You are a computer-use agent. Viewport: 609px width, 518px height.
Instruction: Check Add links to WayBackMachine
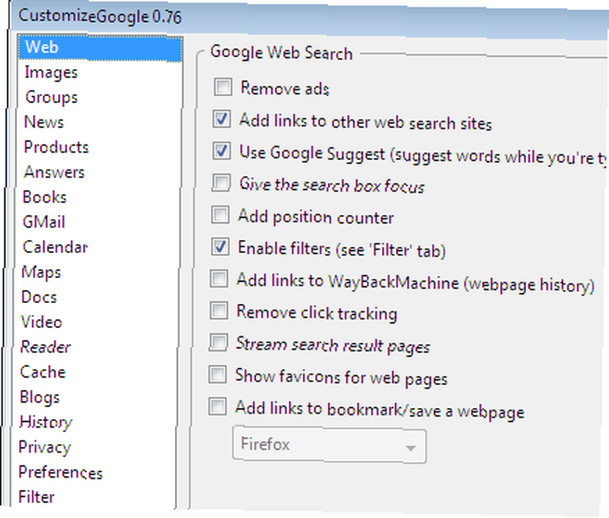tap(219, 278)
